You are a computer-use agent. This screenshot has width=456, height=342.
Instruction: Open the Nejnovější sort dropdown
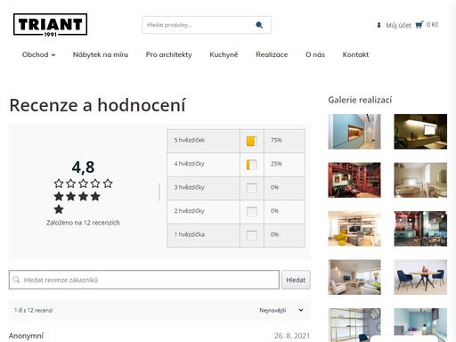(281, 310)
